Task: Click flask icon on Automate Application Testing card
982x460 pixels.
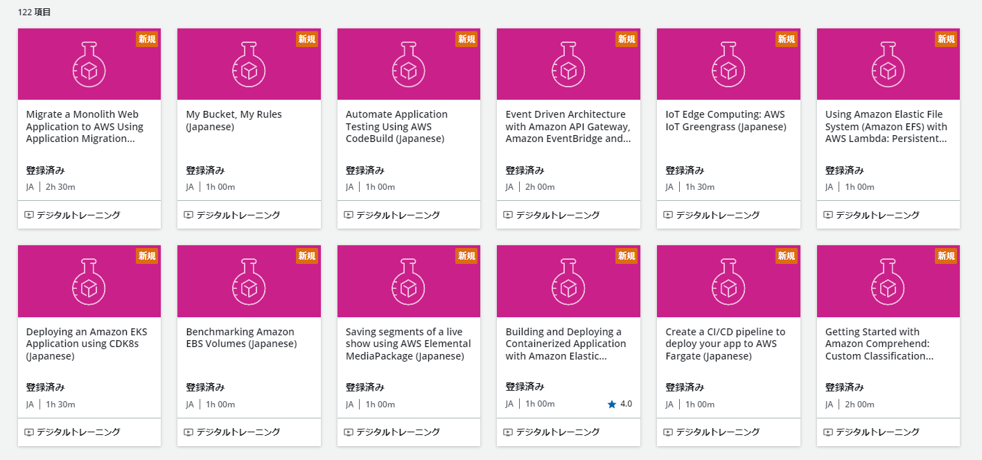Action: 409,64
